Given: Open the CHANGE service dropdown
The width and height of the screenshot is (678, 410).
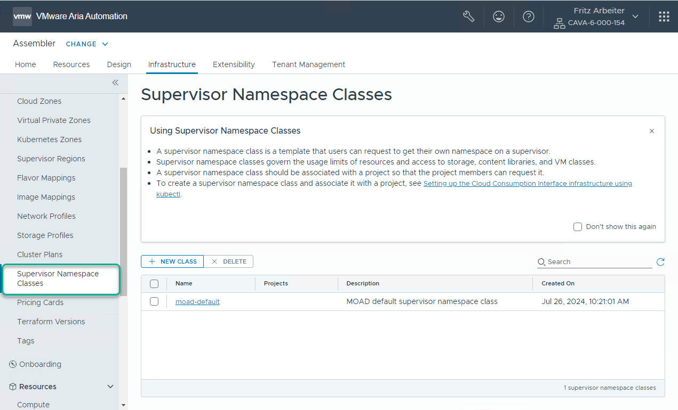Looking at the screenshot, I should [x=87, y=44].
